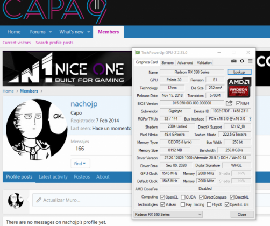Click the Members breadcrumb link
Image resolution: width=270 pixels, height=226 pixels.
(x=29, y=91)
